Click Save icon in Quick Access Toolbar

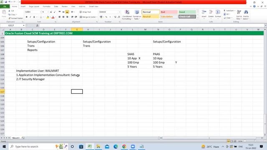pos(6,2)
